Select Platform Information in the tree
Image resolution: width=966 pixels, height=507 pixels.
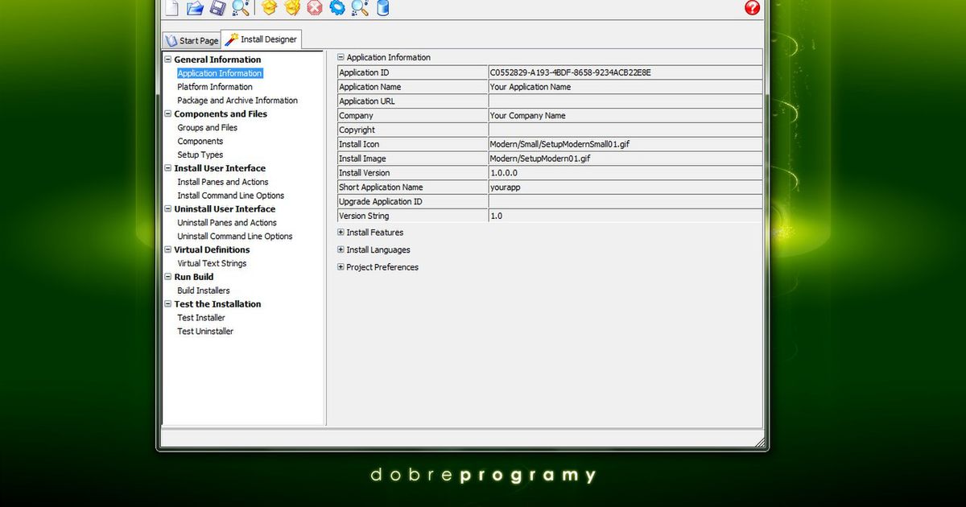214,86
